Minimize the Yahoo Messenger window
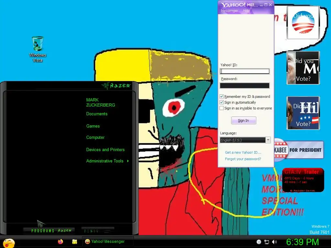Screen dimensions: 331x248 click(261, 5)
